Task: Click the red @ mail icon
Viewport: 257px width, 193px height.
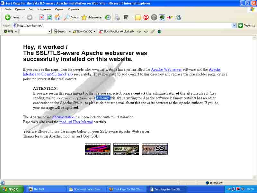Action: click(x=146, y=17)
